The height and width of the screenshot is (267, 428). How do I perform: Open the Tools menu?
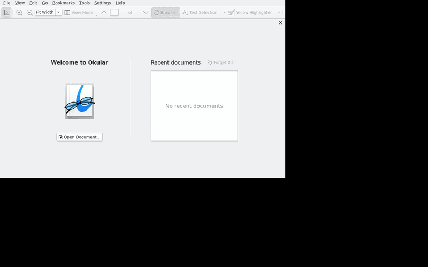[85, 3]
